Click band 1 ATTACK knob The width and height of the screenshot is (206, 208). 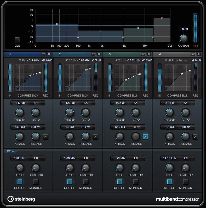tap(20, 137)
